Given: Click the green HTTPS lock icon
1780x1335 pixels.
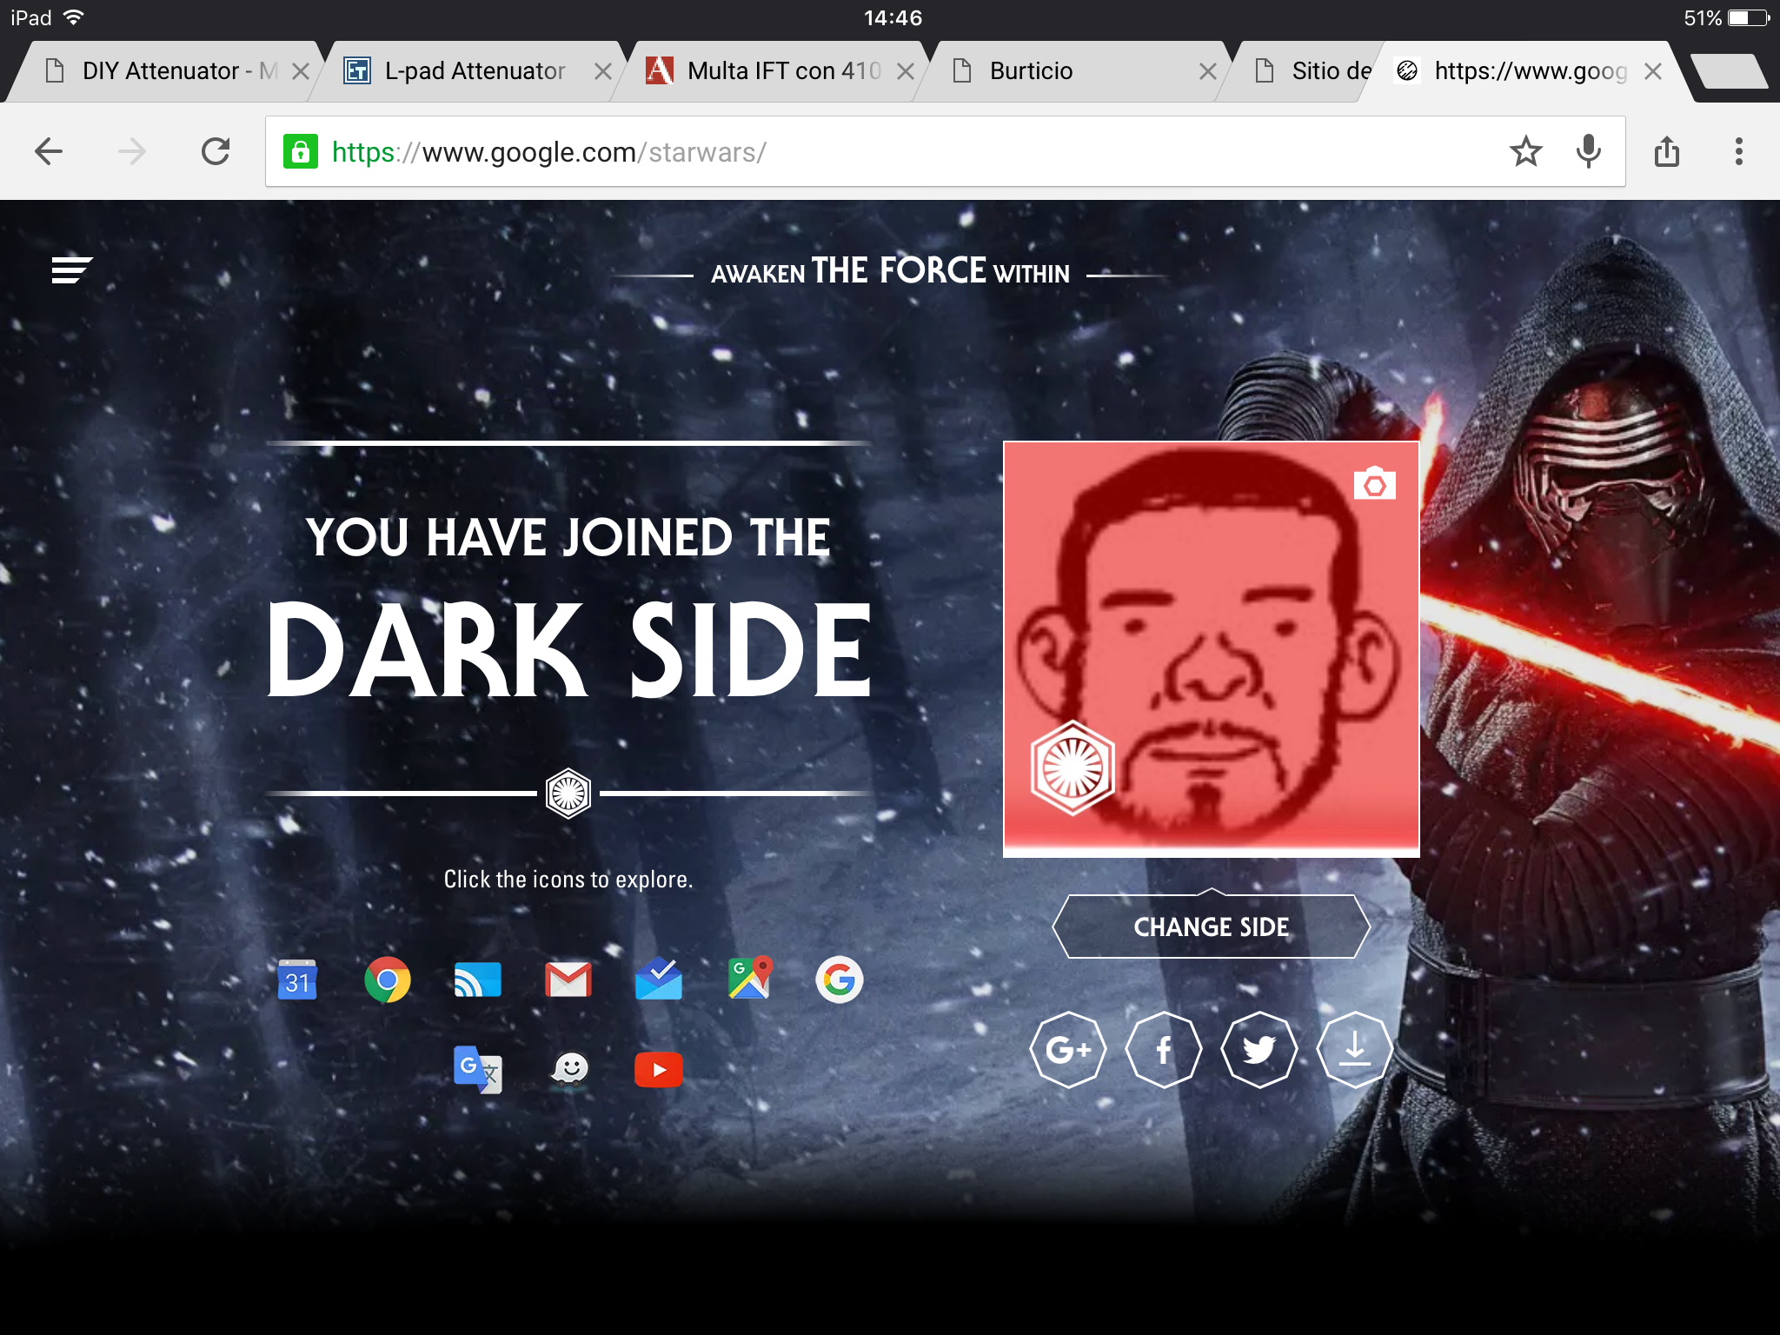Looking at the screenshot, I should [301, 151].
